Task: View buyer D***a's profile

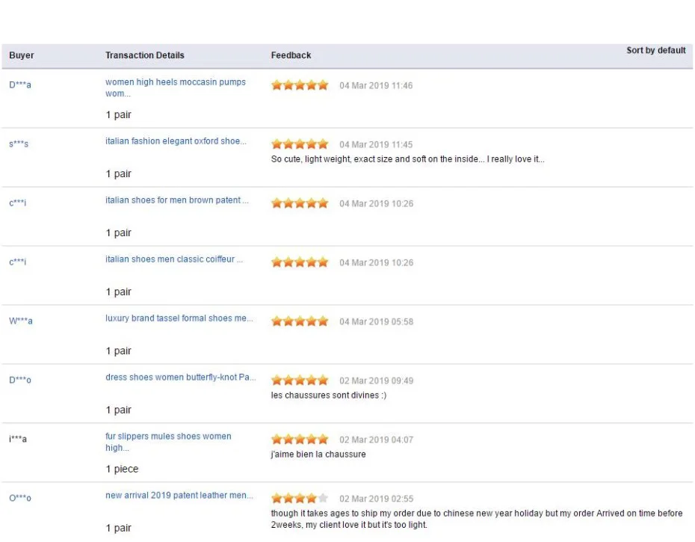Action: pyautogui.click(x=20, y=84)
